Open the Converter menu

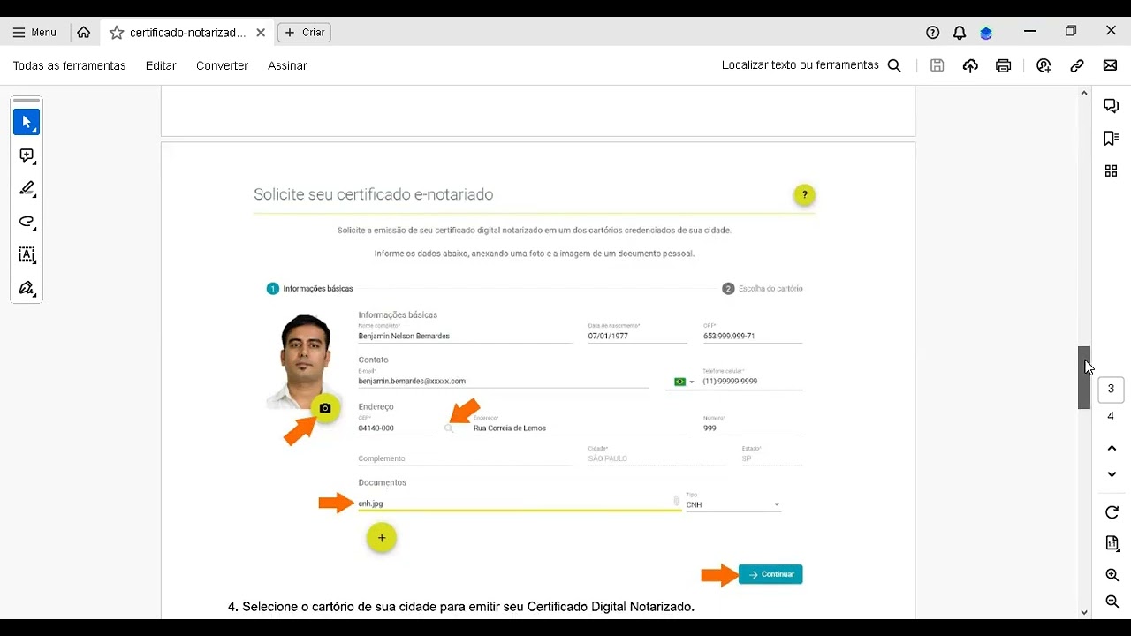222,65
